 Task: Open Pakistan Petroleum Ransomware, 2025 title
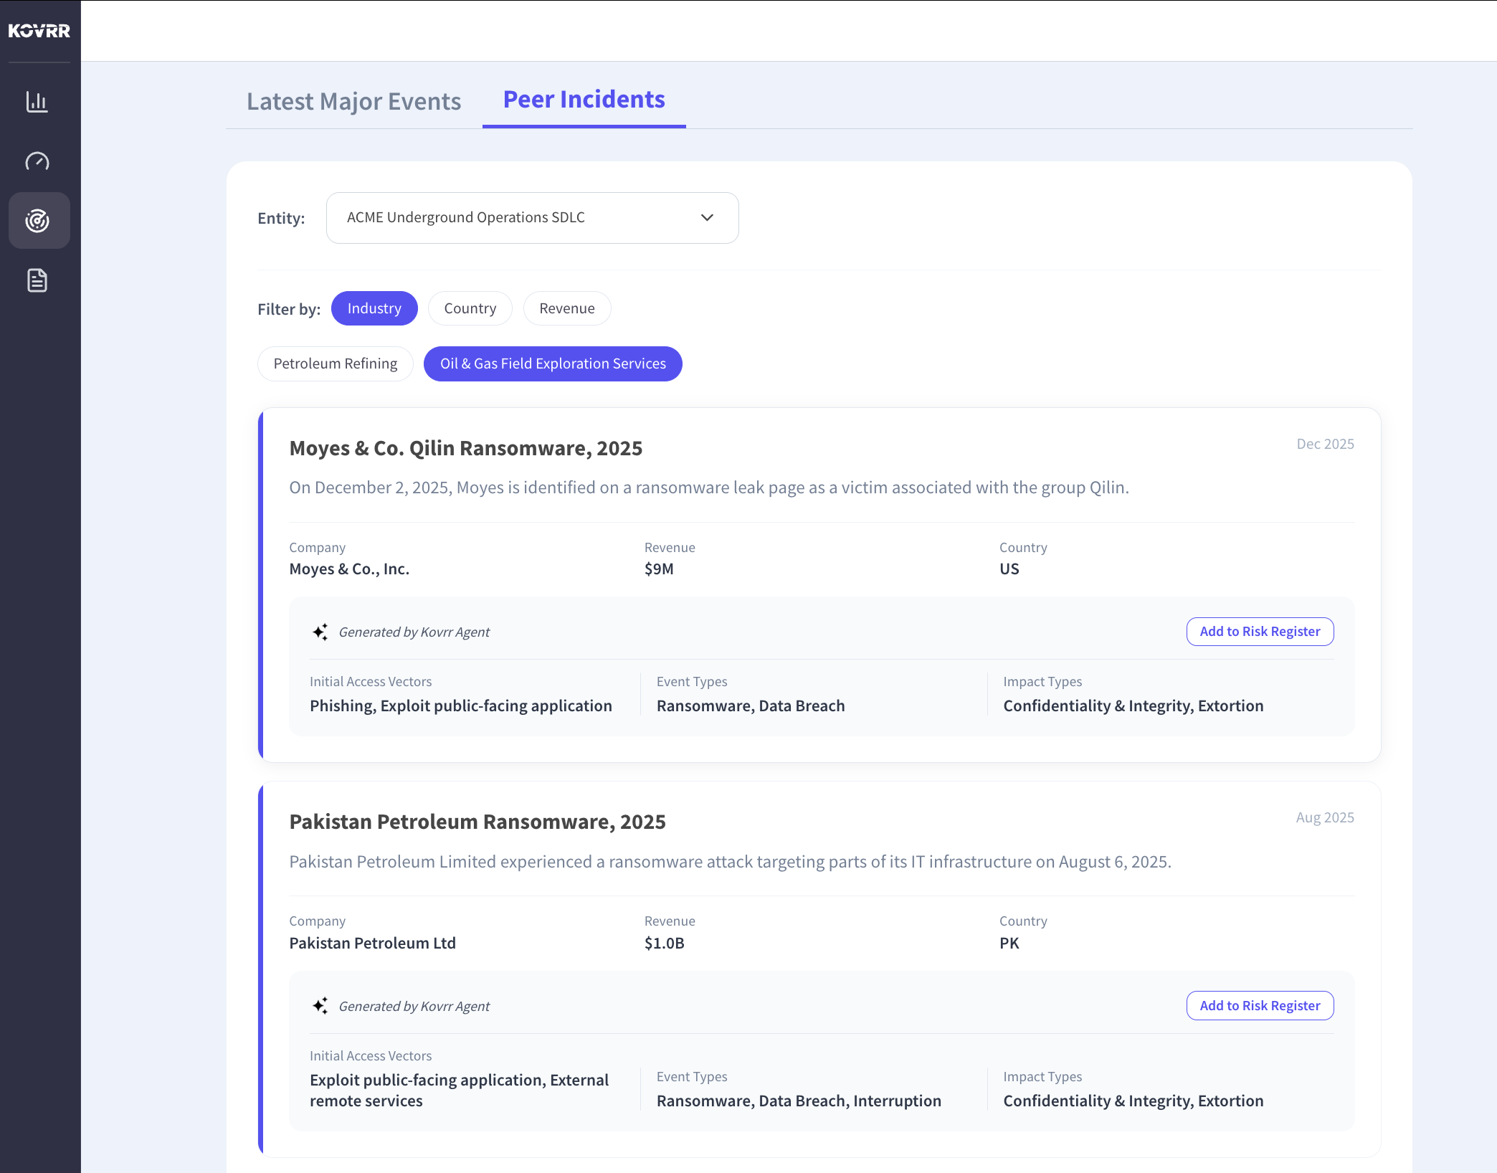coord(477,822)
